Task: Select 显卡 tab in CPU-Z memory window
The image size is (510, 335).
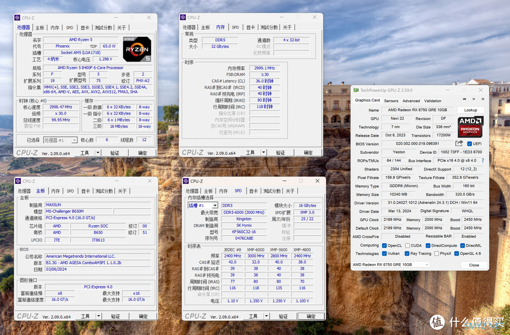Action: [x=250, y=27]
